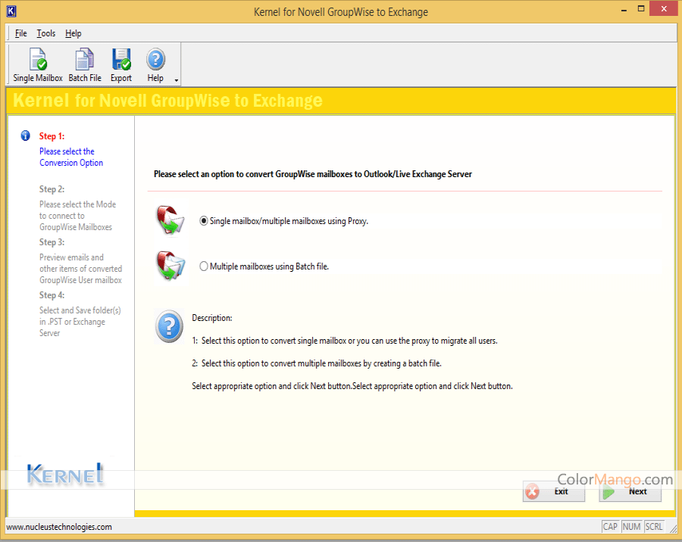682x542 pixels.
Task: Click www.nucleustechnologies.com in the status bar
Action: 59,527
